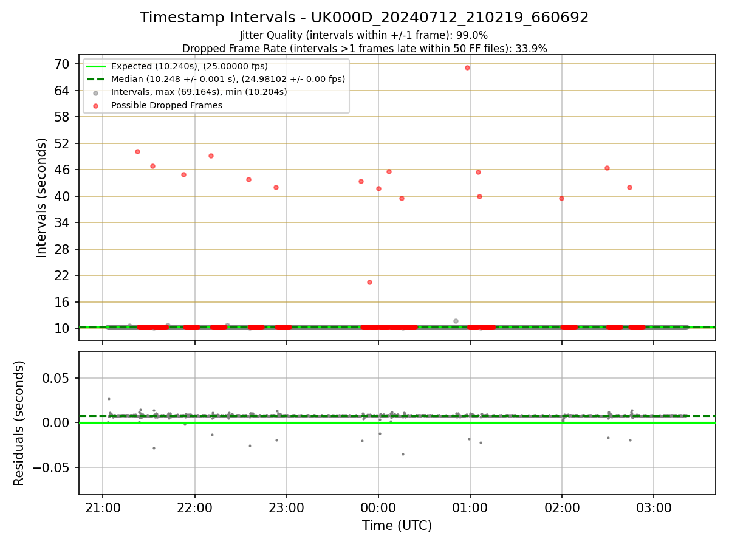Click the highest red point near 69 seconds

(x=467, y=67)
